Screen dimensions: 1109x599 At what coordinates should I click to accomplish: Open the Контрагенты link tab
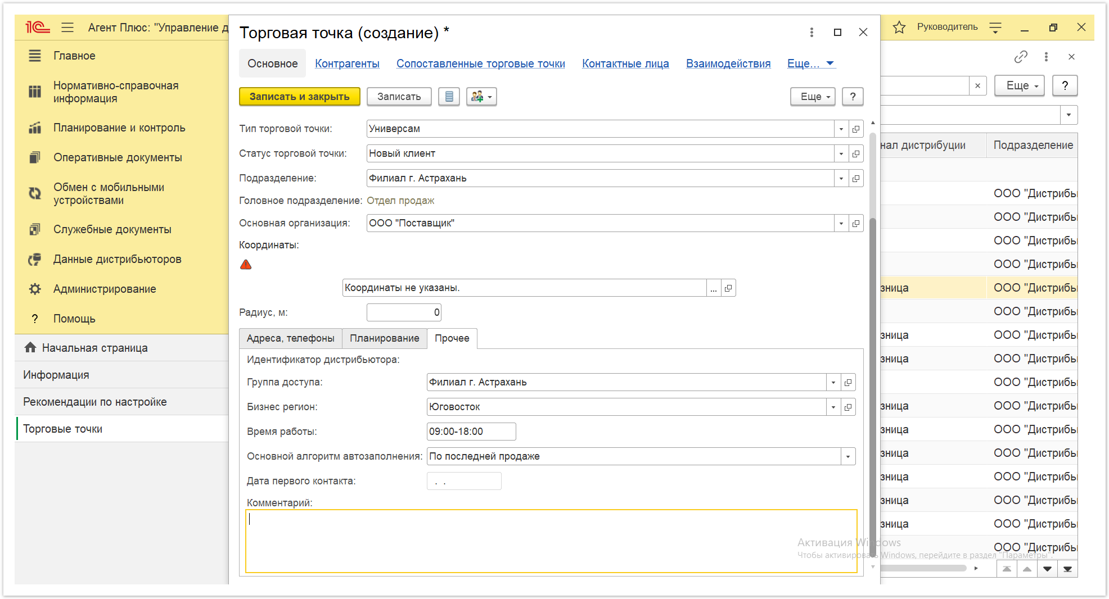point(347,63)
